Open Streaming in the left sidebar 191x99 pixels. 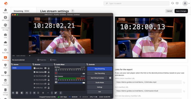click(5, 58)
